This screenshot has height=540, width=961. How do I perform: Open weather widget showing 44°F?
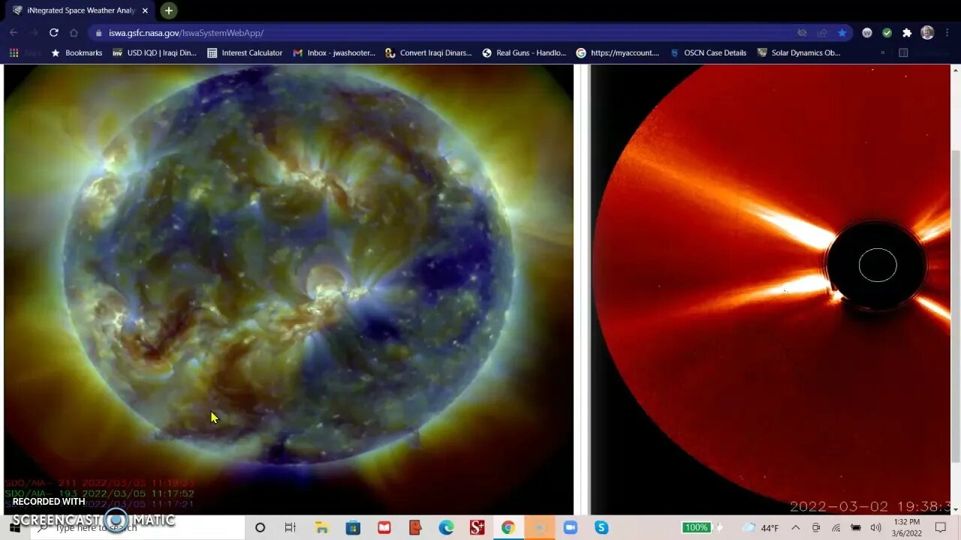[x=760, y=528]
